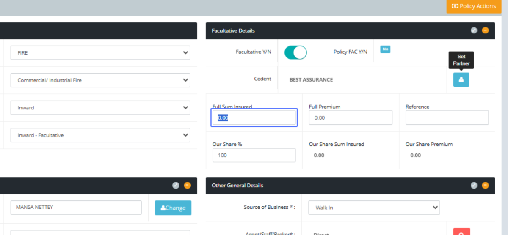The width and height of the screenshot is (508, 235).
Task: Select the Our Share % input
Action: (254, 155)
